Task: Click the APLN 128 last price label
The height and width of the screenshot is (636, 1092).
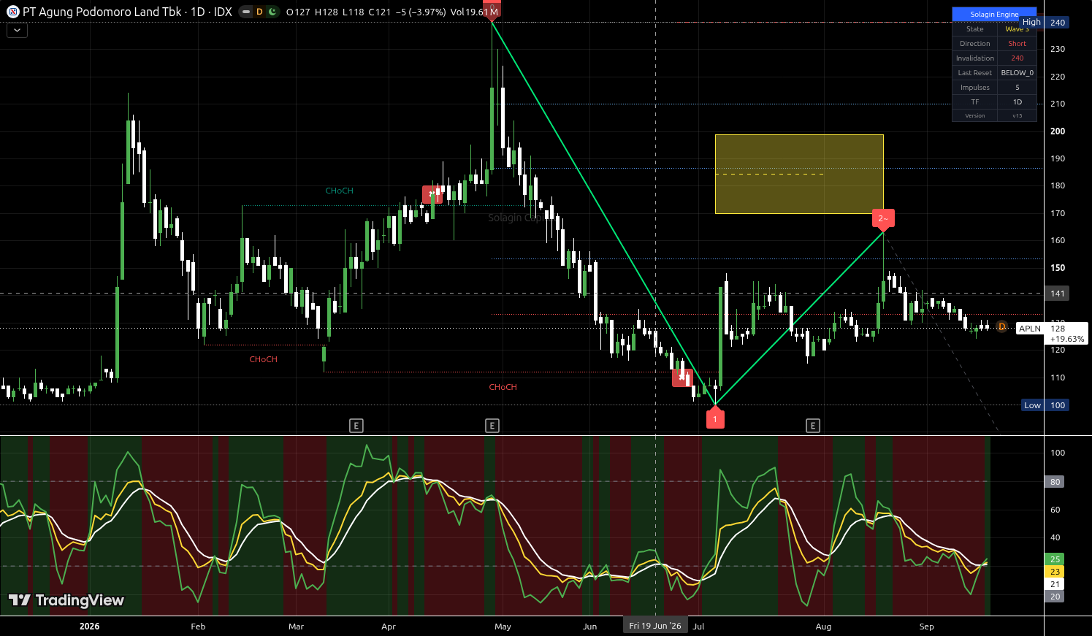Action: point(1052,334)
